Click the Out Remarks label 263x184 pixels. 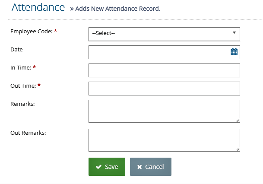[x=28, y=133]
